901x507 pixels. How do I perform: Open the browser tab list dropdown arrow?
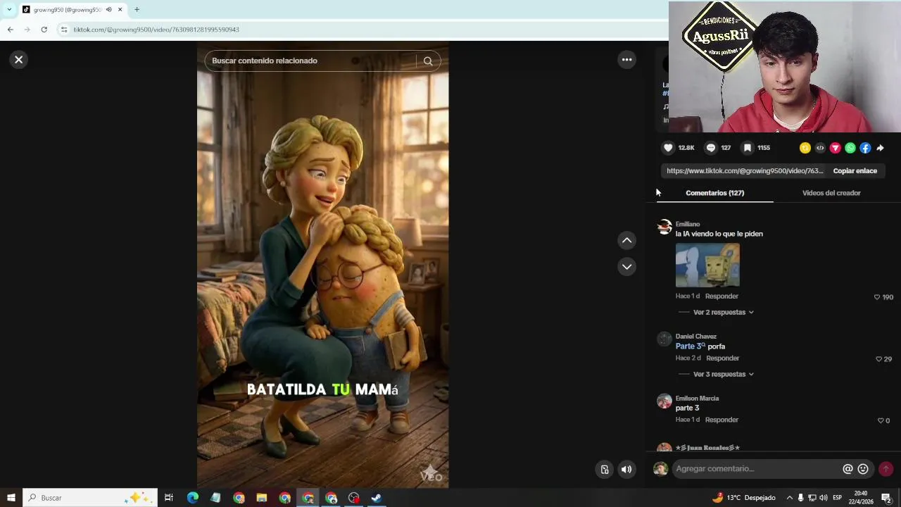tap(8, 10)
